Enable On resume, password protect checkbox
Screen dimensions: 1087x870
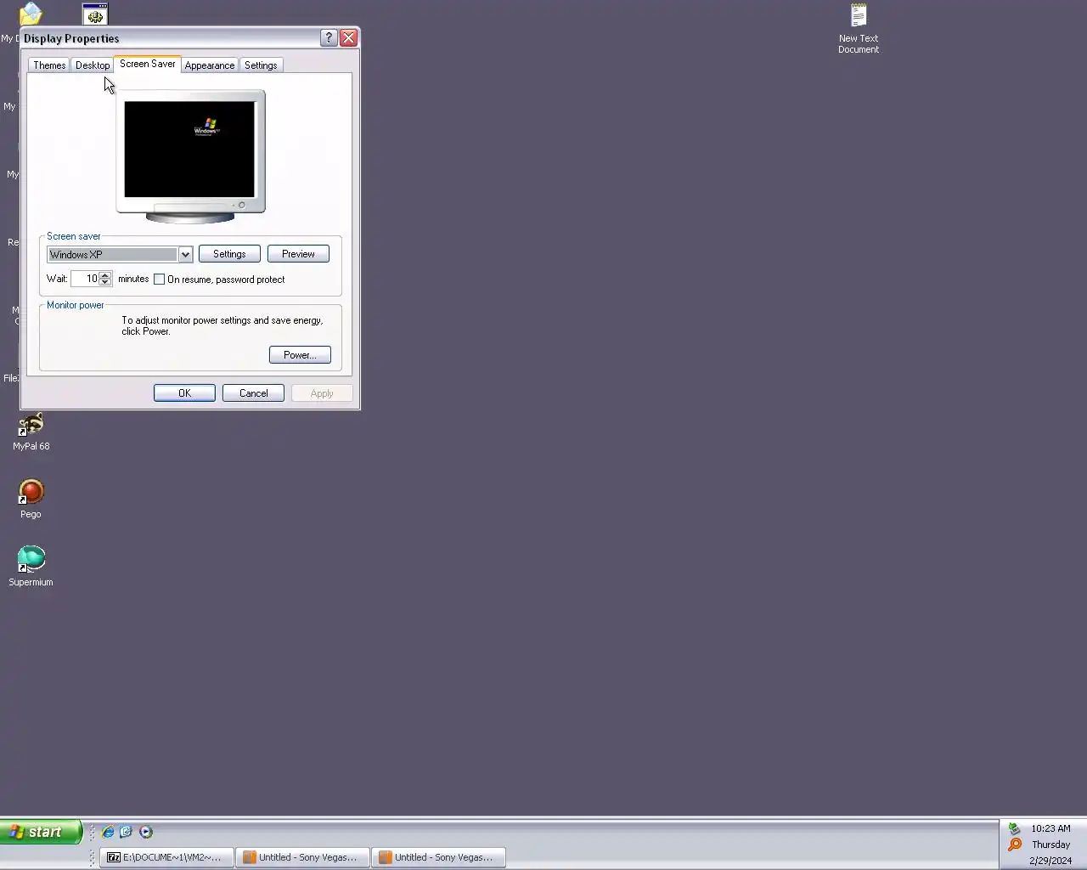[x=159, y=280]
